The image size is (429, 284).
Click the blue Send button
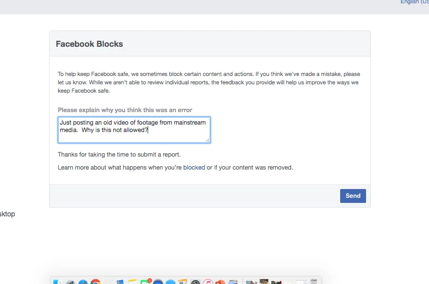click(353, 196)
